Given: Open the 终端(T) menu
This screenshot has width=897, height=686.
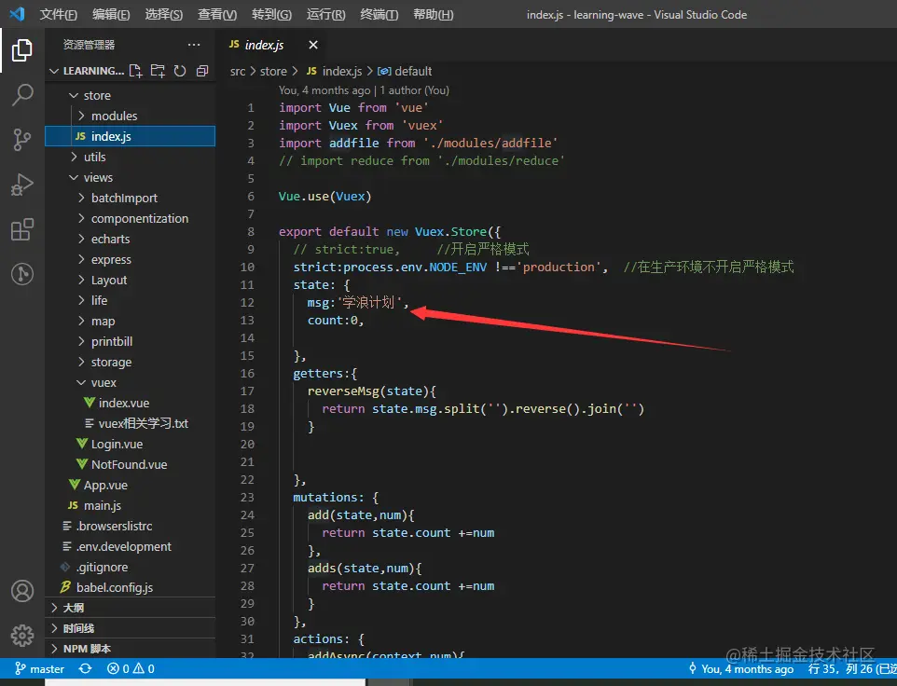Looking at the screenshot, I should [379, 15].
